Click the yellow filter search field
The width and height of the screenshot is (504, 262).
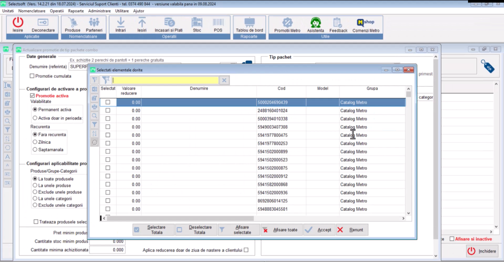point(165,80)
